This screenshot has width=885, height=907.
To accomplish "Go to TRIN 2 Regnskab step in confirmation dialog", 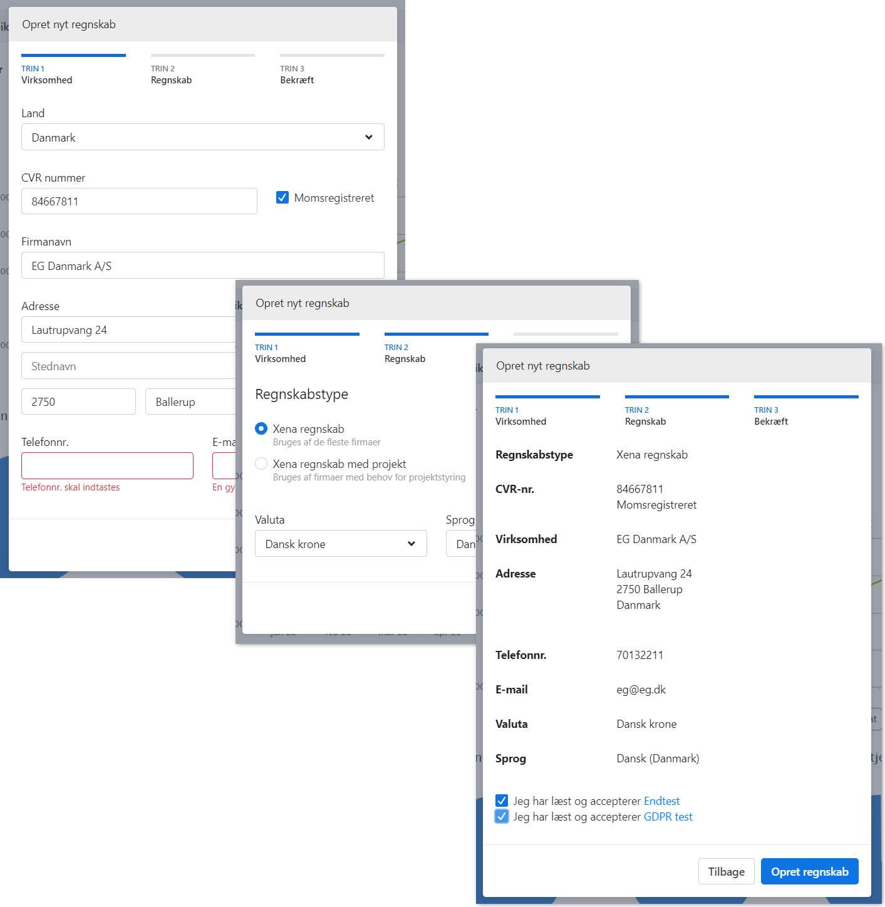I will tap(645, 415).
